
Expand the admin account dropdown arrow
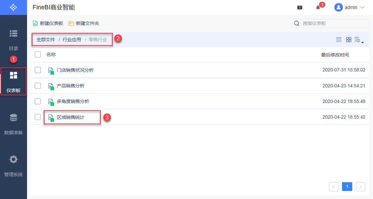coord(362,7)
